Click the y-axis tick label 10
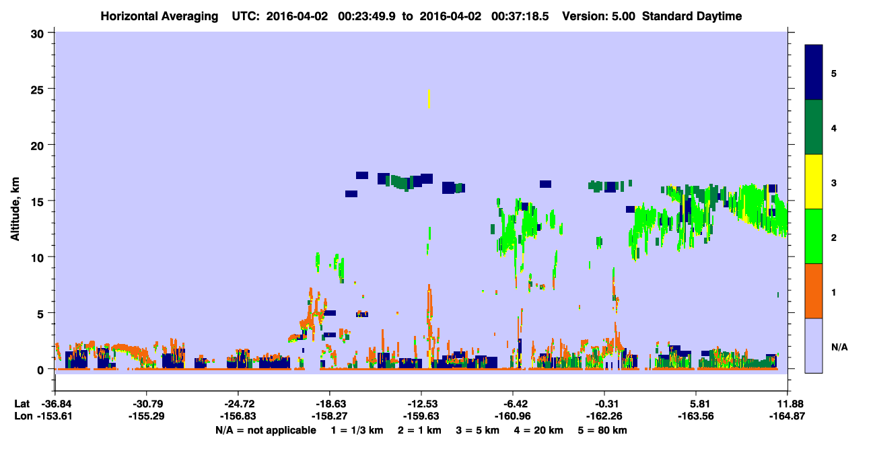 pos(39,257)
